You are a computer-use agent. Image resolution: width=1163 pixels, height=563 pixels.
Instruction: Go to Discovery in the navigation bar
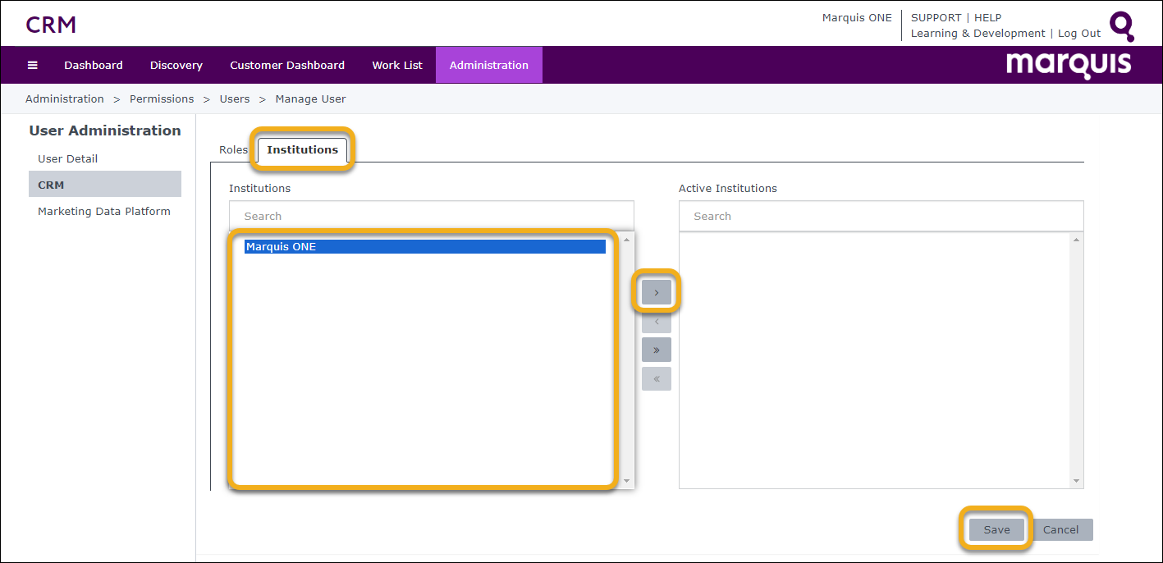tap(176, 65)
